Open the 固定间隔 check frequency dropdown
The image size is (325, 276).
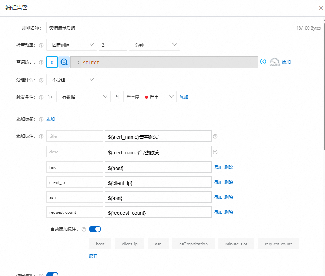click(71, 45)
